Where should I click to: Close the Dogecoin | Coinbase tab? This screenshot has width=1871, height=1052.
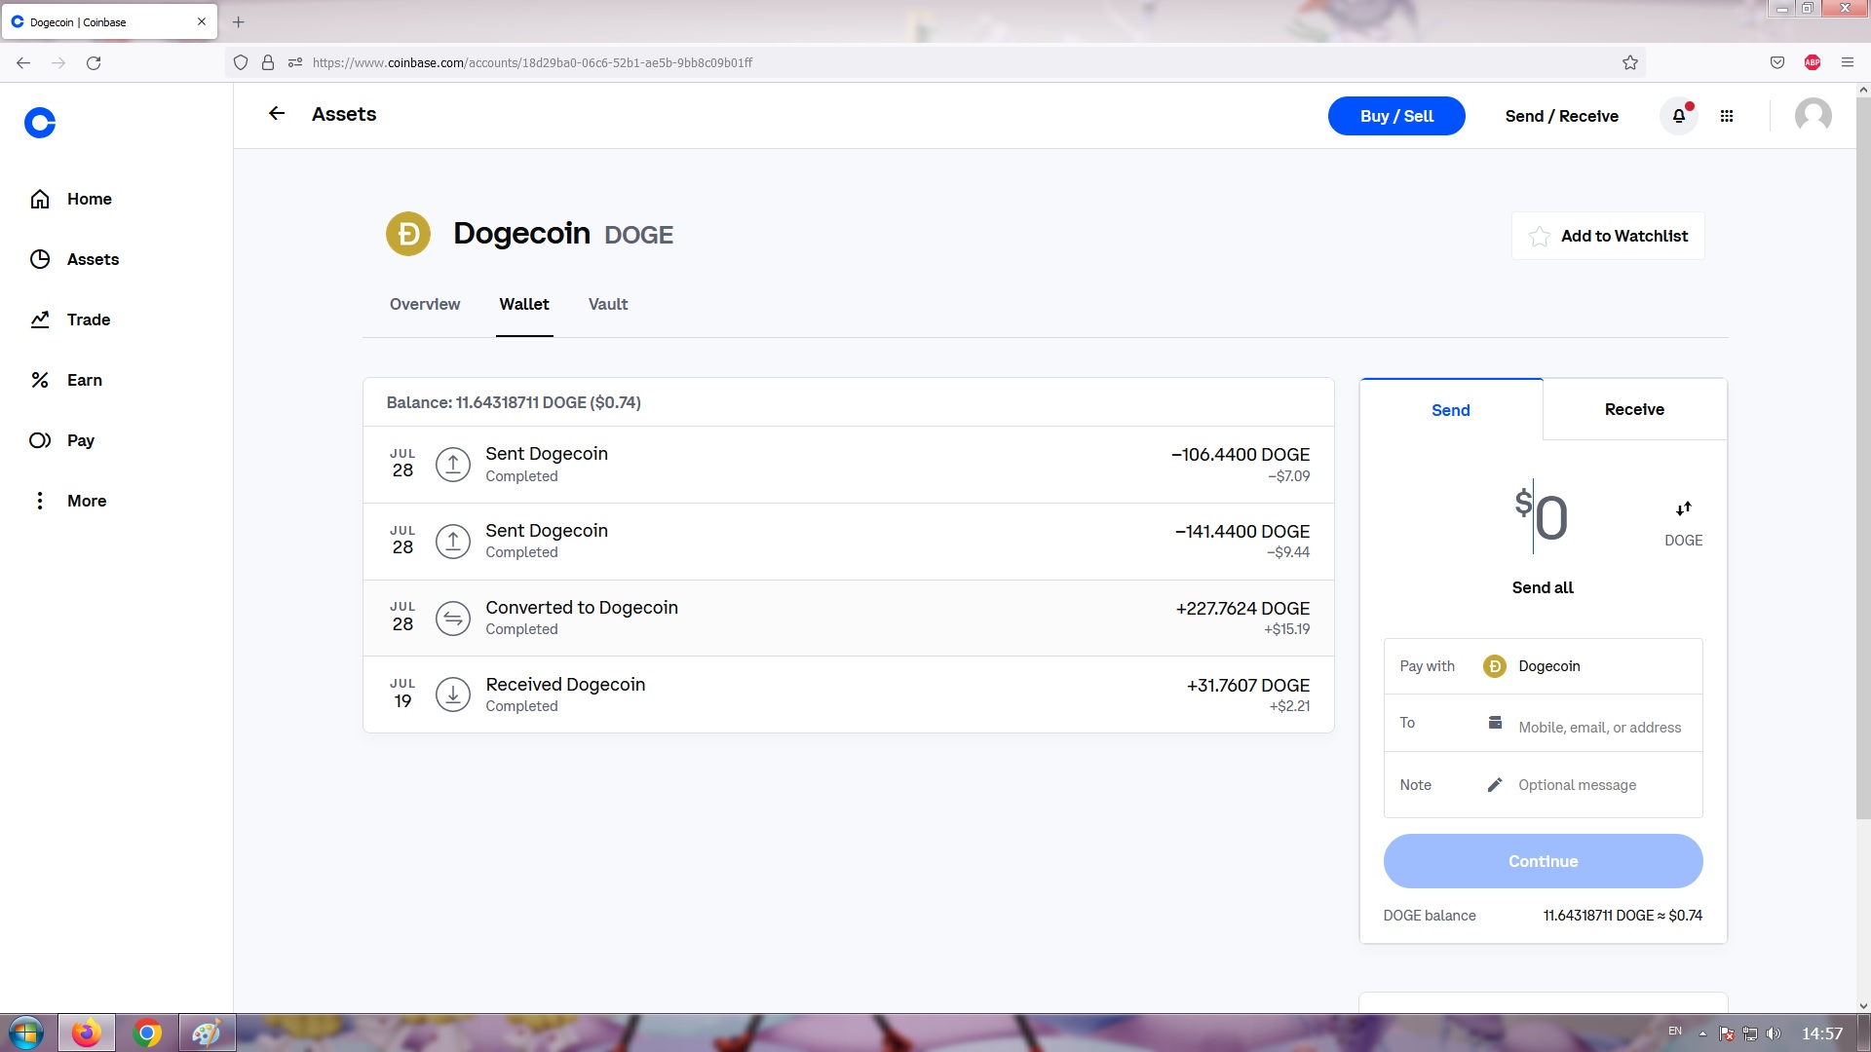(x=202, y=21)
